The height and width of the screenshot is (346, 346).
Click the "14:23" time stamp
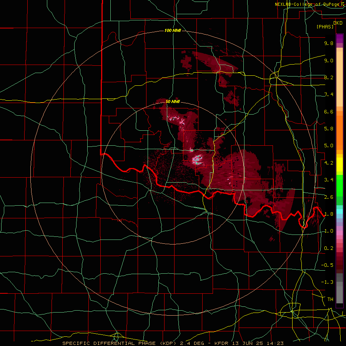tap(274, 343)
